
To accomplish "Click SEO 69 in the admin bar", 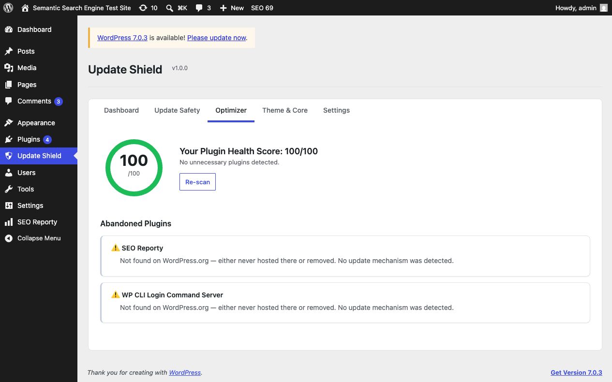I will [x=262, y=8].
